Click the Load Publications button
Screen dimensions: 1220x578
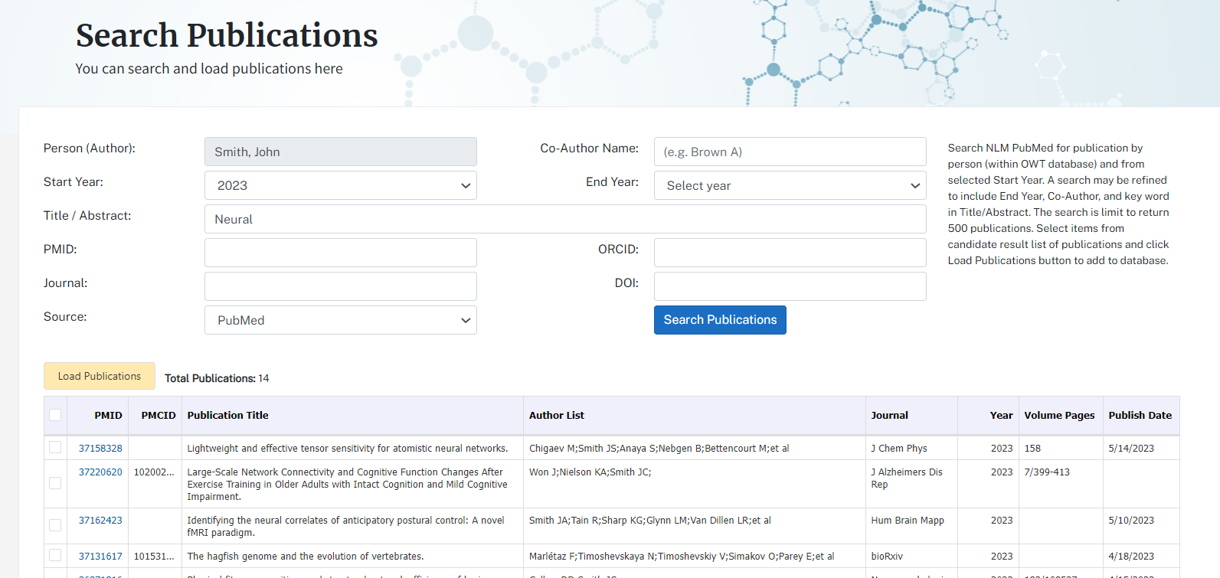[100, 376]
